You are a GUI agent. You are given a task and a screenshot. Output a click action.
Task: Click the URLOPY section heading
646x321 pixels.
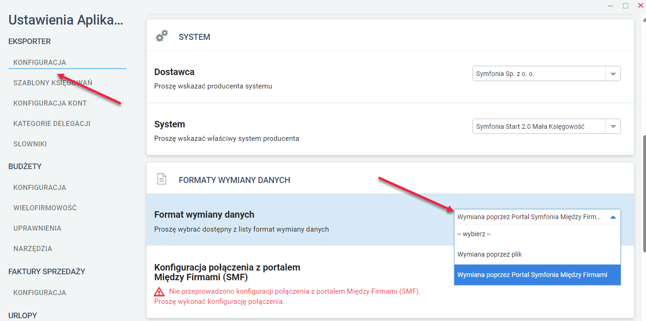[23, 315]
